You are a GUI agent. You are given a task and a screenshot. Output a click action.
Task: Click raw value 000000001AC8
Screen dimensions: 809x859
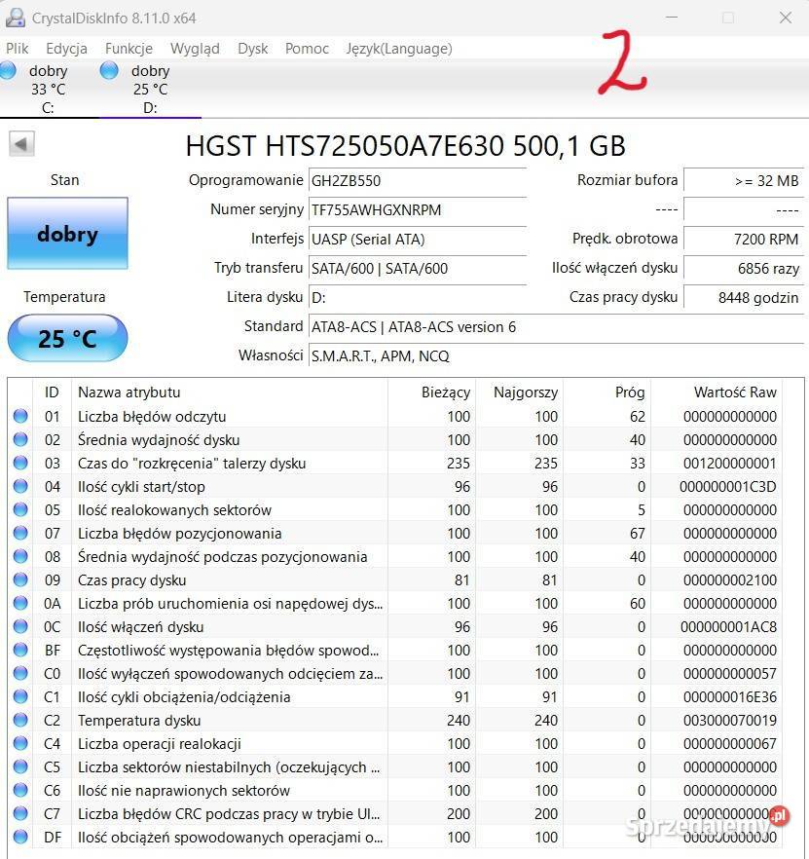pyautogui.click(x=728, y=627)
